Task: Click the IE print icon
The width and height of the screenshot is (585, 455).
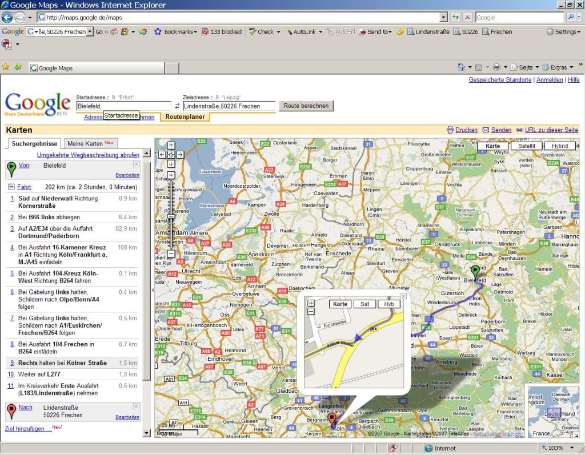Action: [496, 67]
